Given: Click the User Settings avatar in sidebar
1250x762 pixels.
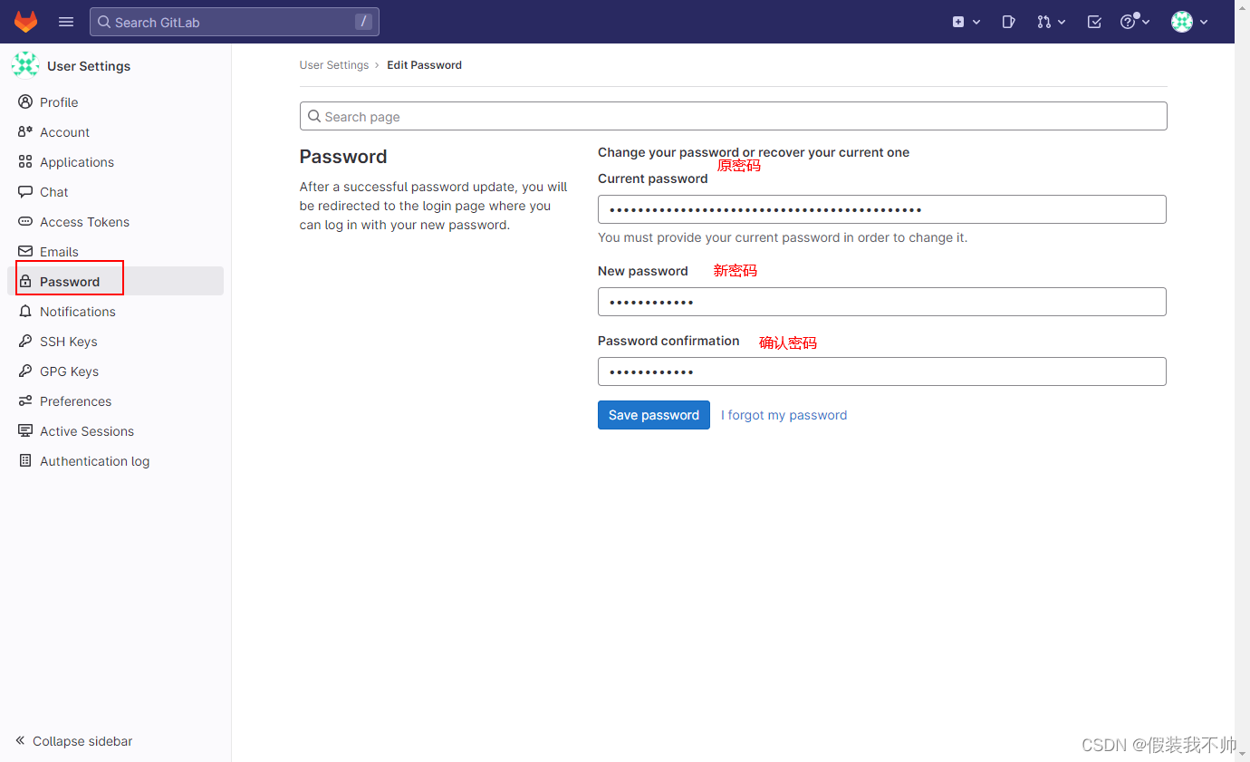Looking at the screenshot, I should [25, 65].
